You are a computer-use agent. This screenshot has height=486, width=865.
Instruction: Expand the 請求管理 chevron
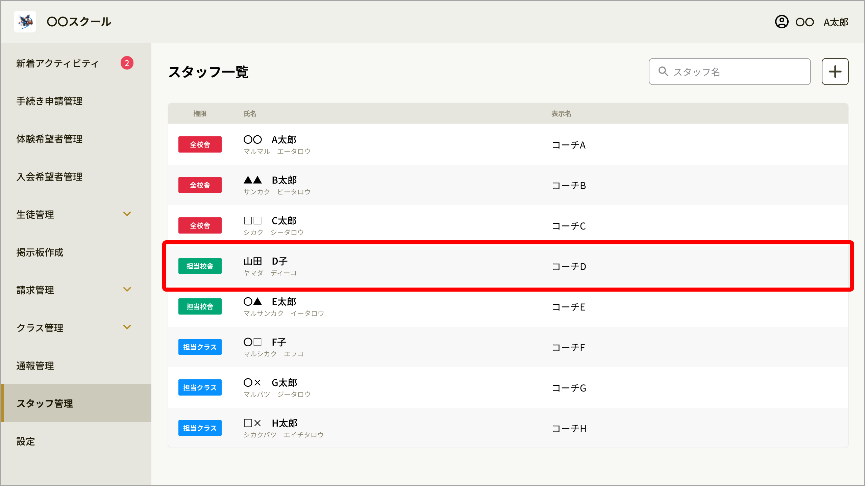[x=127, y=290]
